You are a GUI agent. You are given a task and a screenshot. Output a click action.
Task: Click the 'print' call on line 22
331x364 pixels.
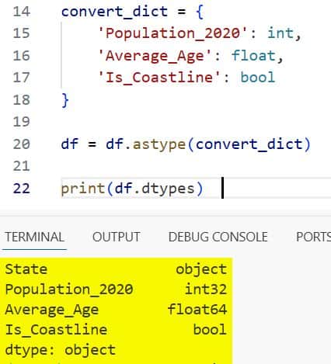point(83,189)
